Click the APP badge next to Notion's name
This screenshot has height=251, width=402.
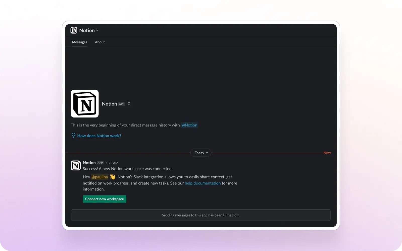point(121,104)
